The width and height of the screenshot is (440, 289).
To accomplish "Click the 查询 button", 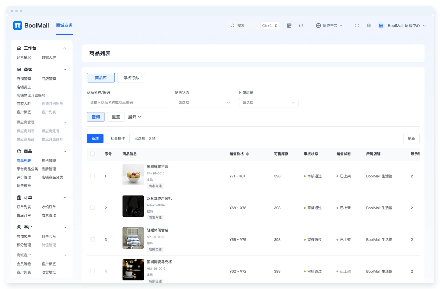I will point(96,117).
